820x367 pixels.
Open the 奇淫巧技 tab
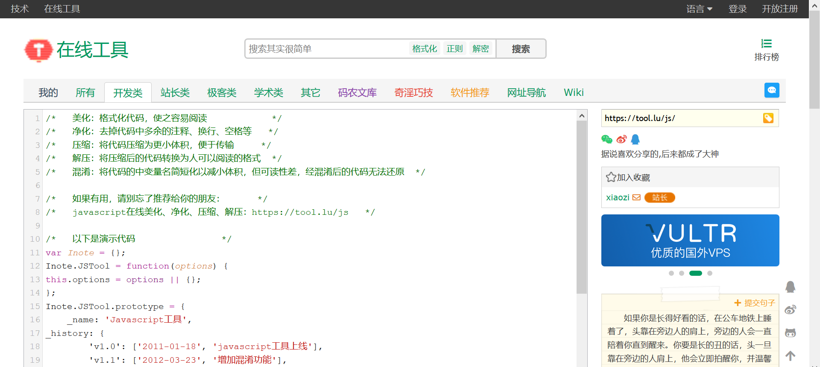coord(413,92)
